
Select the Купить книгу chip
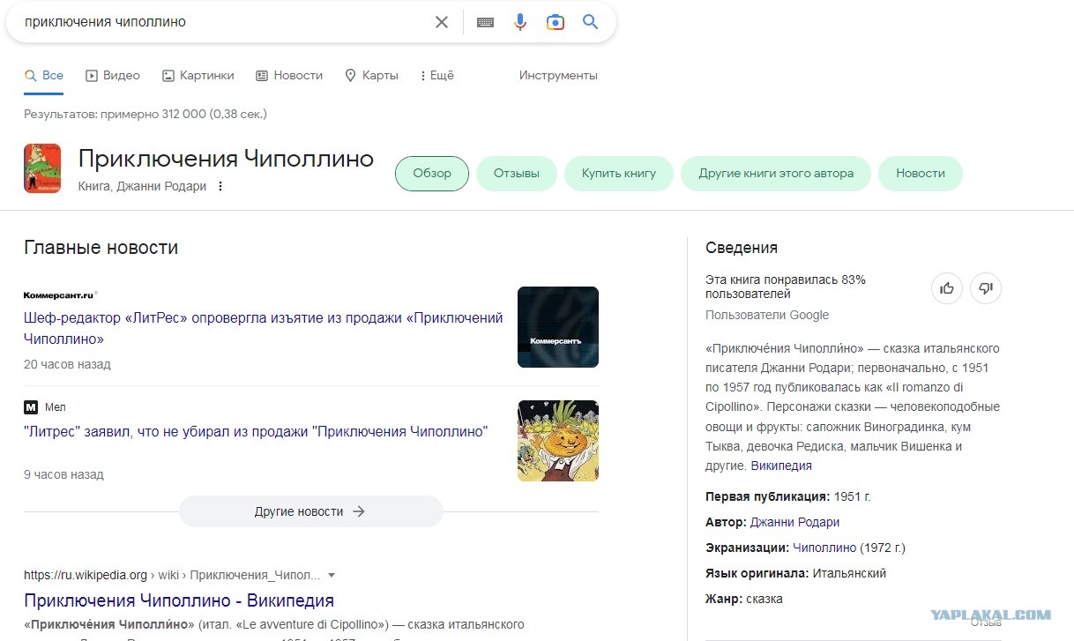coord(619,173)
